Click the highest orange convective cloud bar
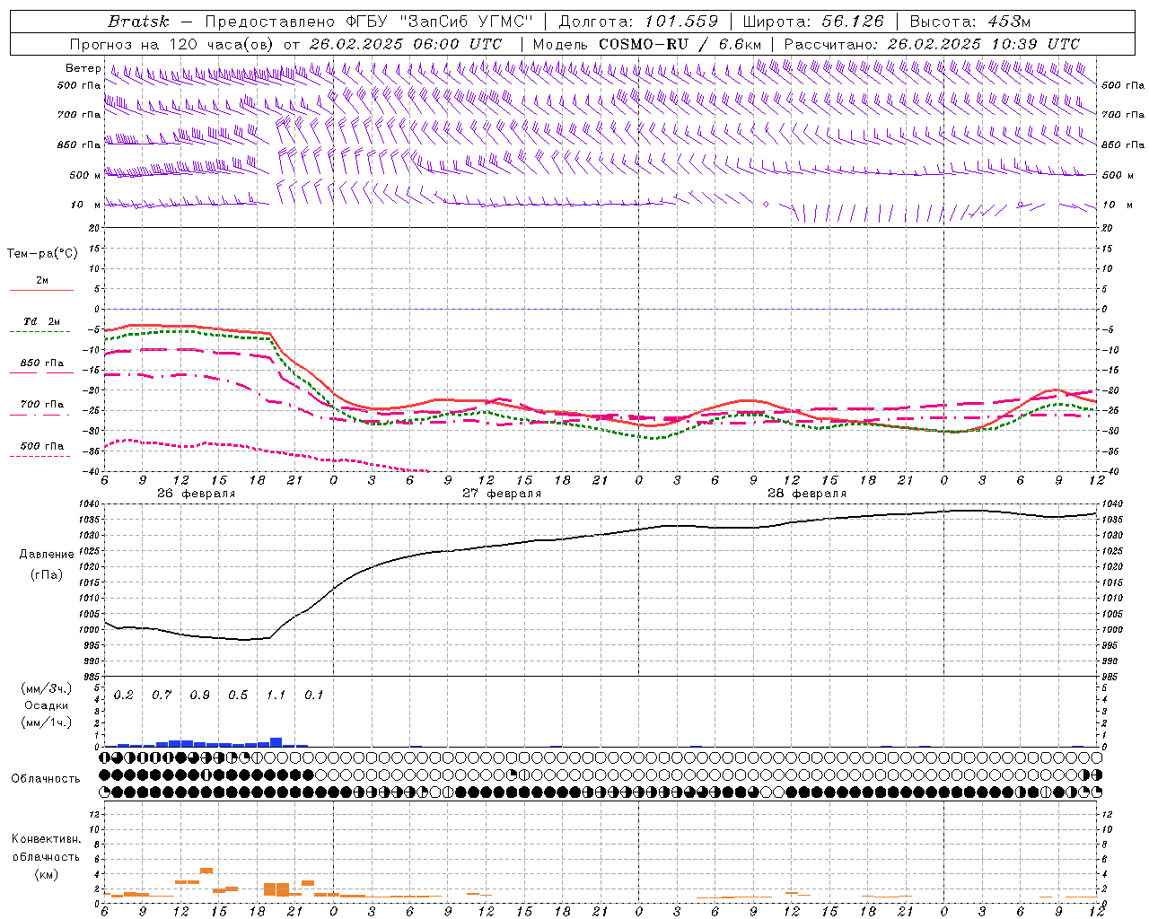Viewport: 1149px width, 919px height. click(x=206, y=871)
